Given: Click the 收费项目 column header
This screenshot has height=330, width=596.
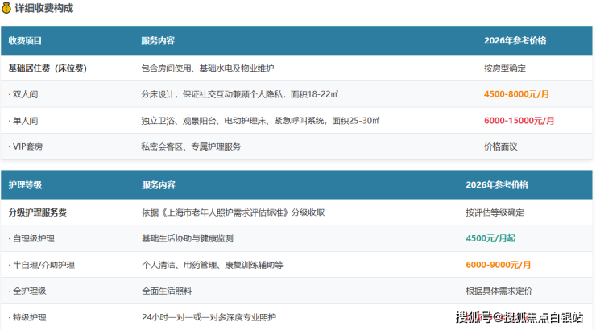Looking at the screenshot, I should (25, 40).
